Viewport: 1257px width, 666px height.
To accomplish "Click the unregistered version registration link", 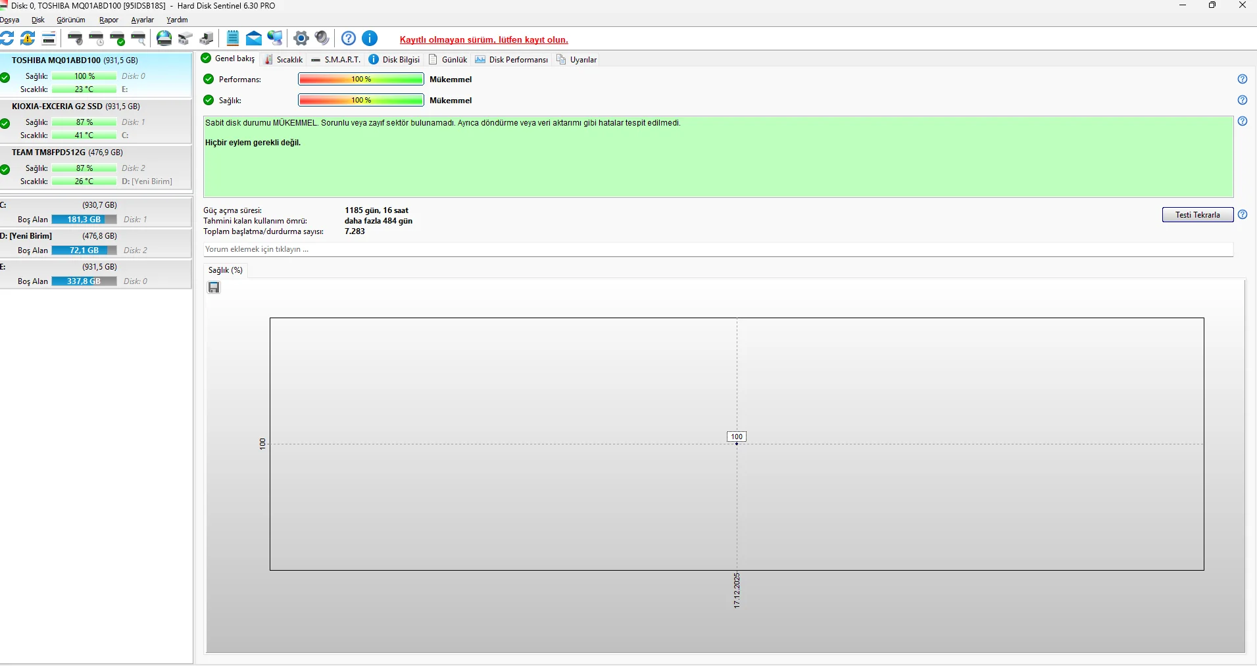I will pyautogui.click(x=484, y=39).
